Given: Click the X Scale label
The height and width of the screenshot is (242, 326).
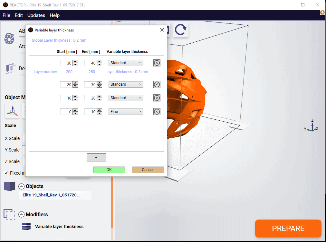Looking at the screenshot, I should pyautogui.click(x=12, y=138).
